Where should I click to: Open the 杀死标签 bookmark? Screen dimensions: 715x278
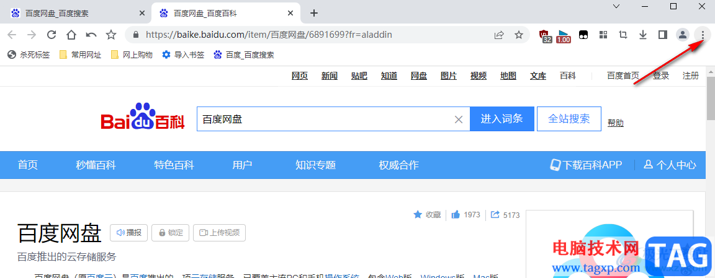(30, 55)
